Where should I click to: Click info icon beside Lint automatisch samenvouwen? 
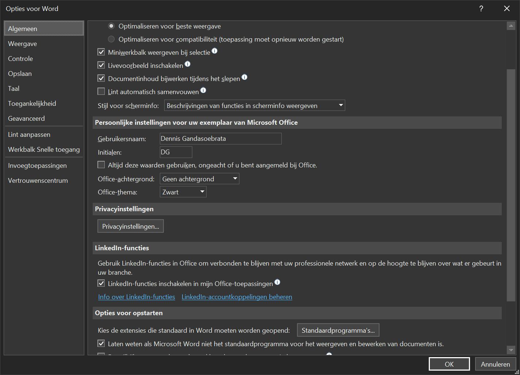coord(203,90)
